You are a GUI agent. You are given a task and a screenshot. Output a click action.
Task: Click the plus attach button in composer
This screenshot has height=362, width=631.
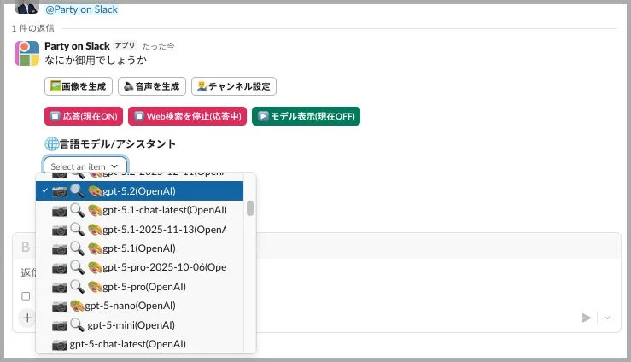click(x=27, y=318)
